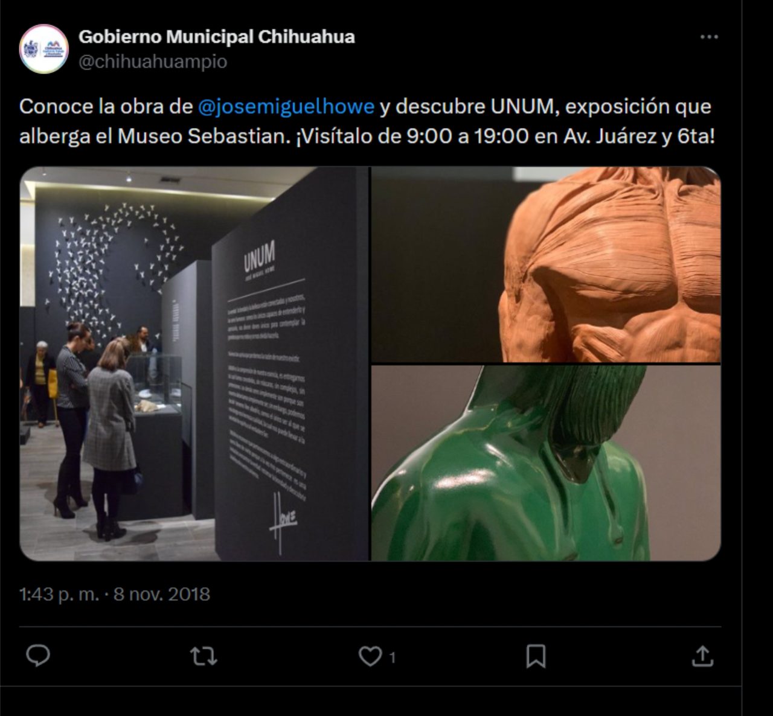The height and width of the screenshot is (716, 773).
Task: Click the UNUM title on exhibition wall panel
Action: 260,256
